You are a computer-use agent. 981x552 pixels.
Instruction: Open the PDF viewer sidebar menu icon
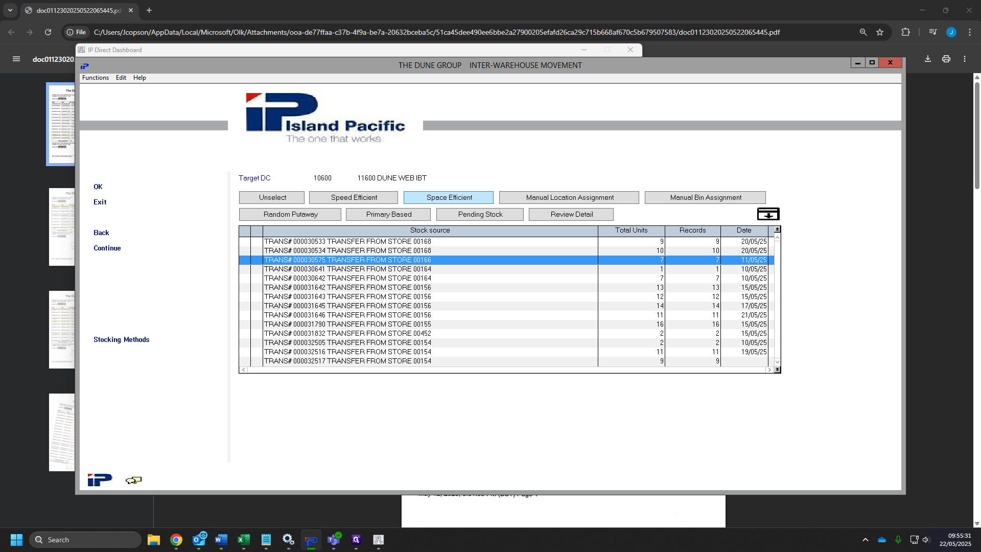tap(16, 59)
